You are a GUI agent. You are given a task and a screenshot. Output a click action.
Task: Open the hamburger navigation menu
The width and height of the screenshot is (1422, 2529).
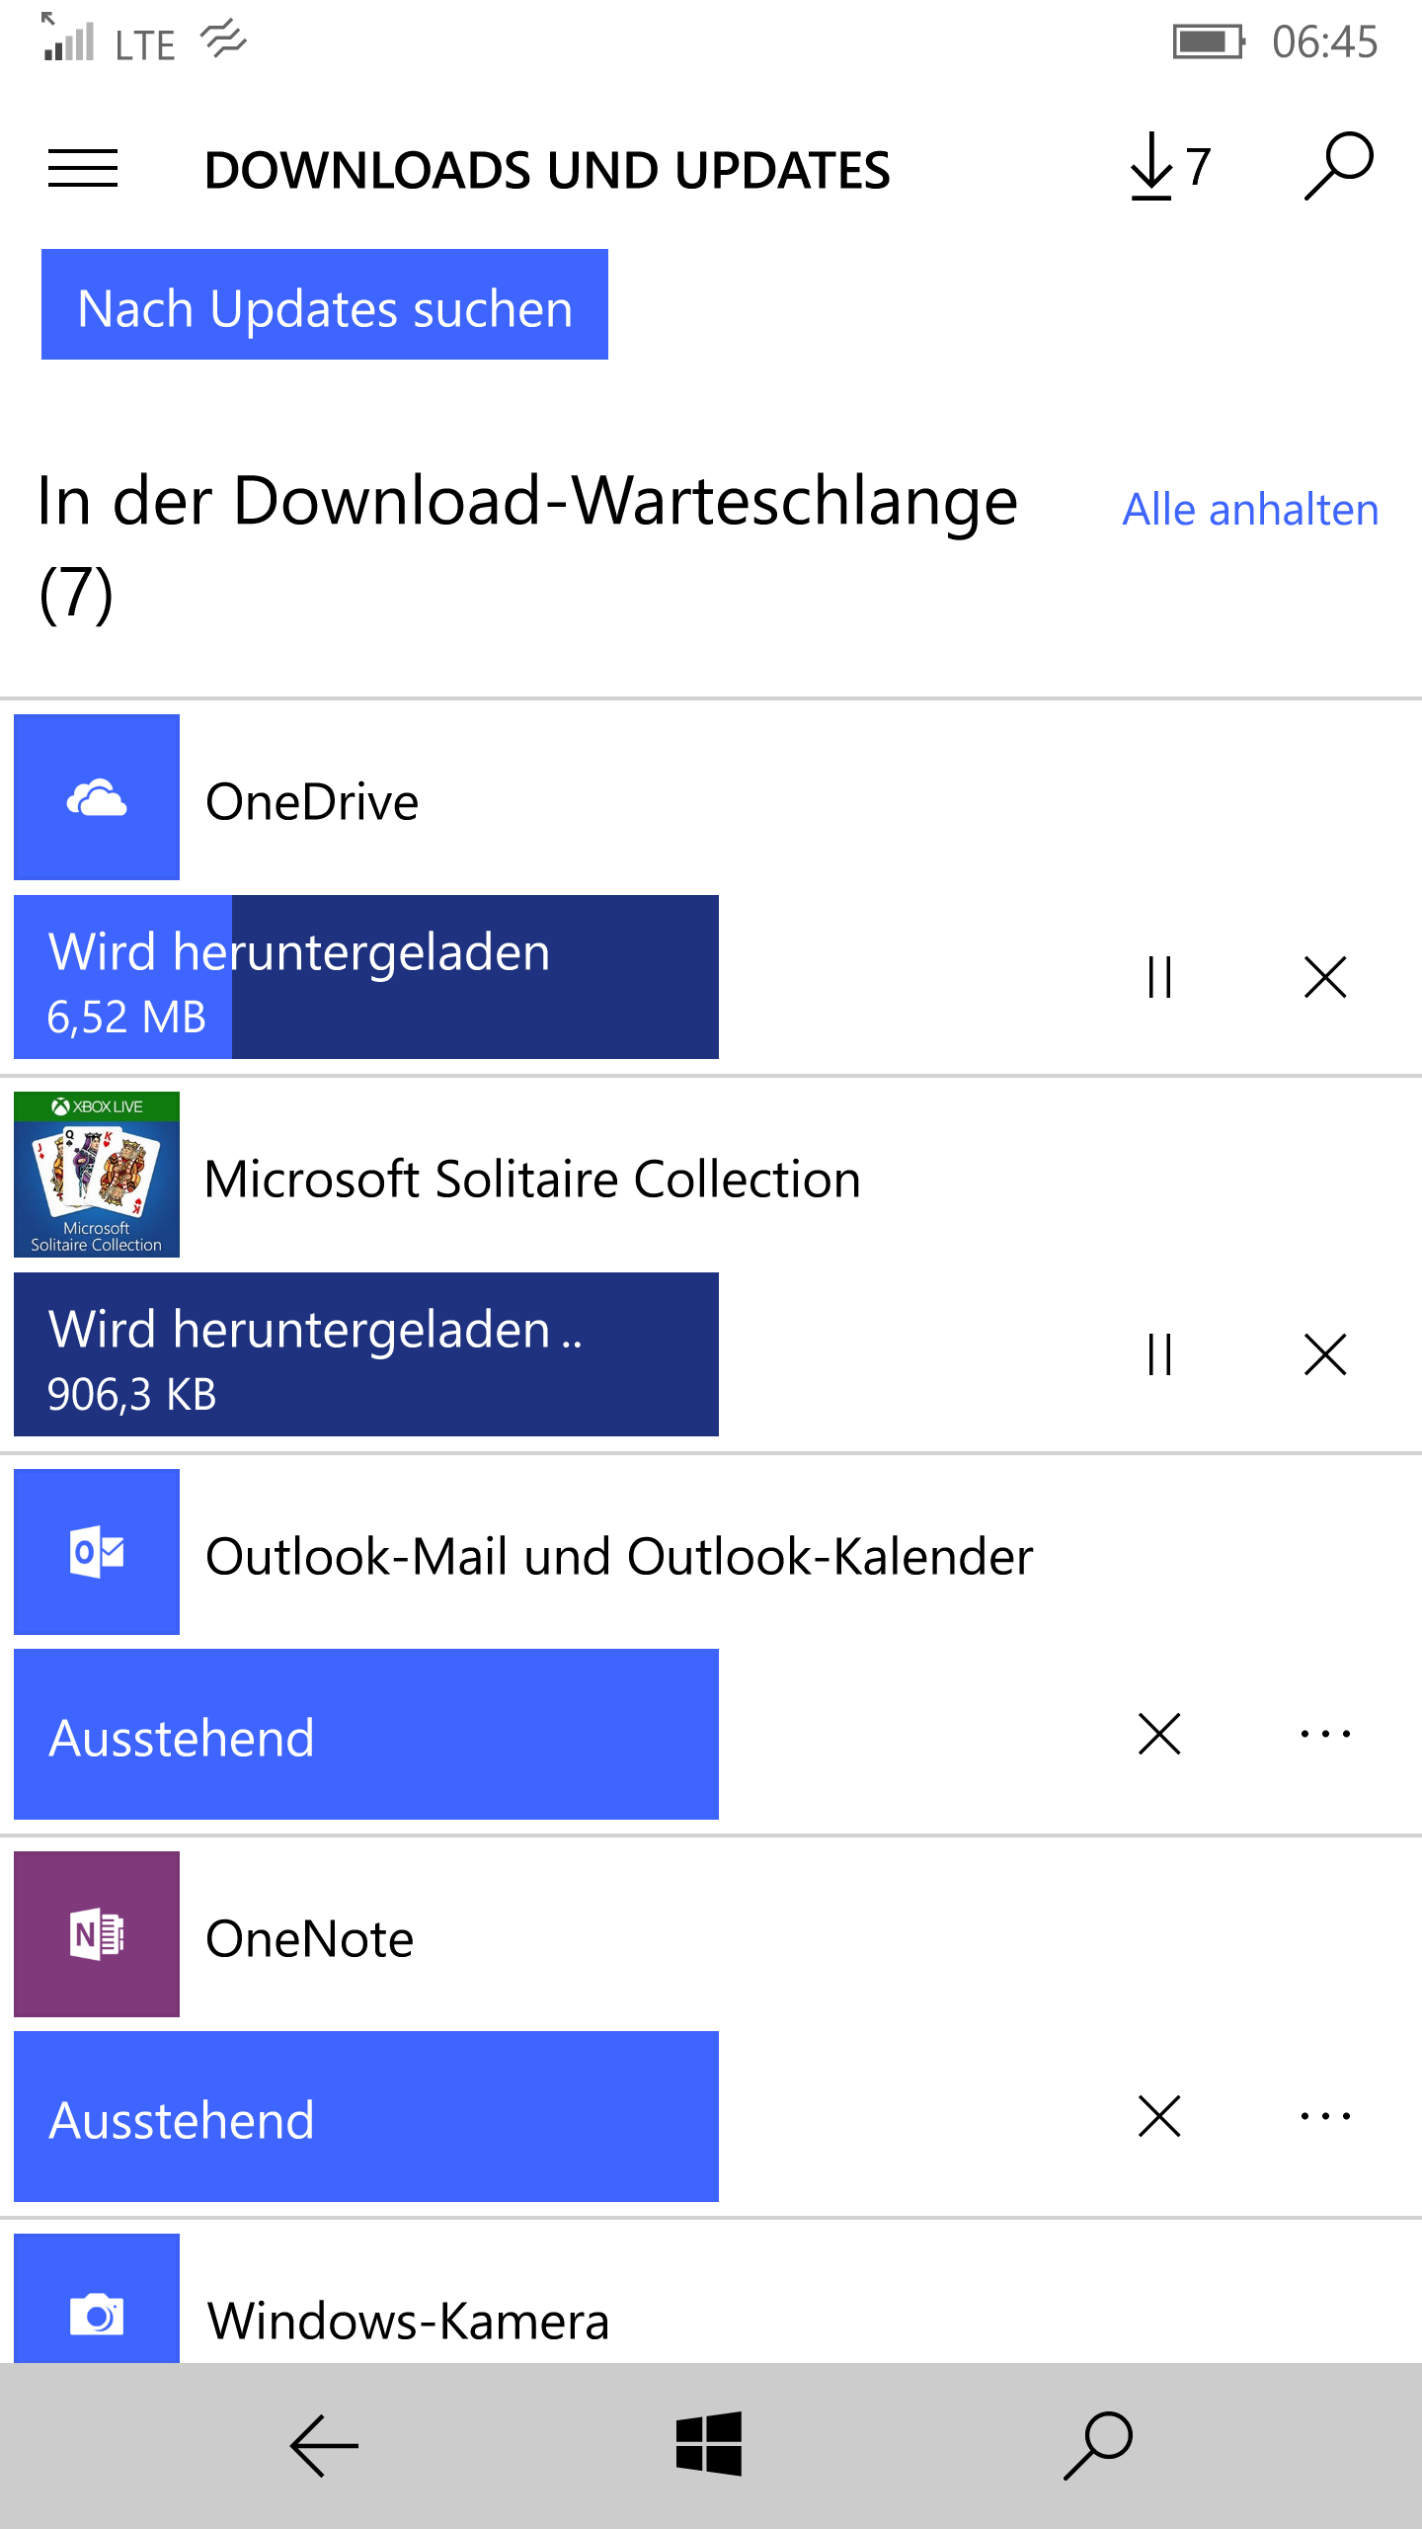click(83, 168)
